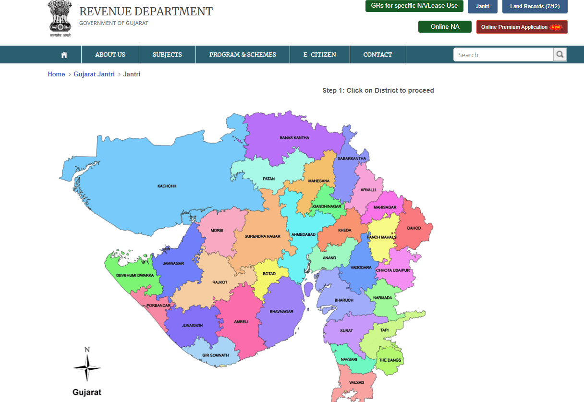Click the Online NA button

tap(445, 26)
